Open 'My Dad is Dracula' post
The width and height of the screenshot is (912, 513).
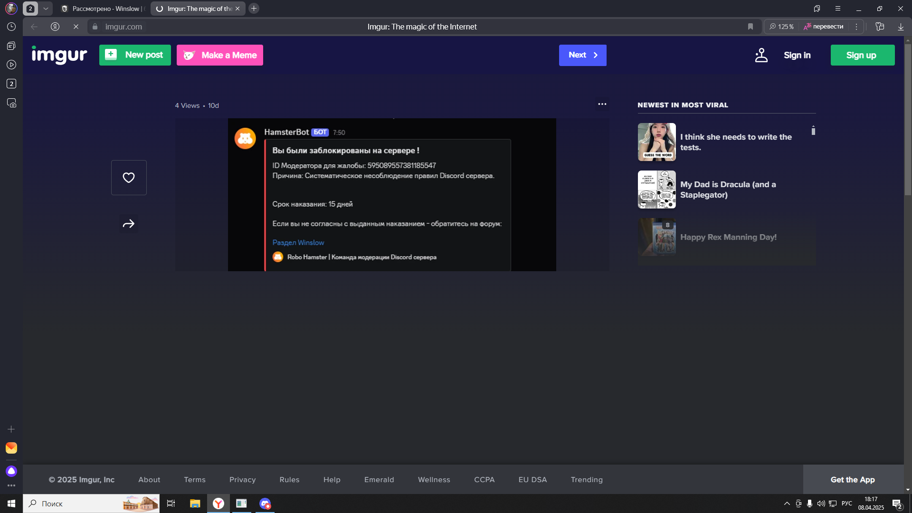[728, 190]
